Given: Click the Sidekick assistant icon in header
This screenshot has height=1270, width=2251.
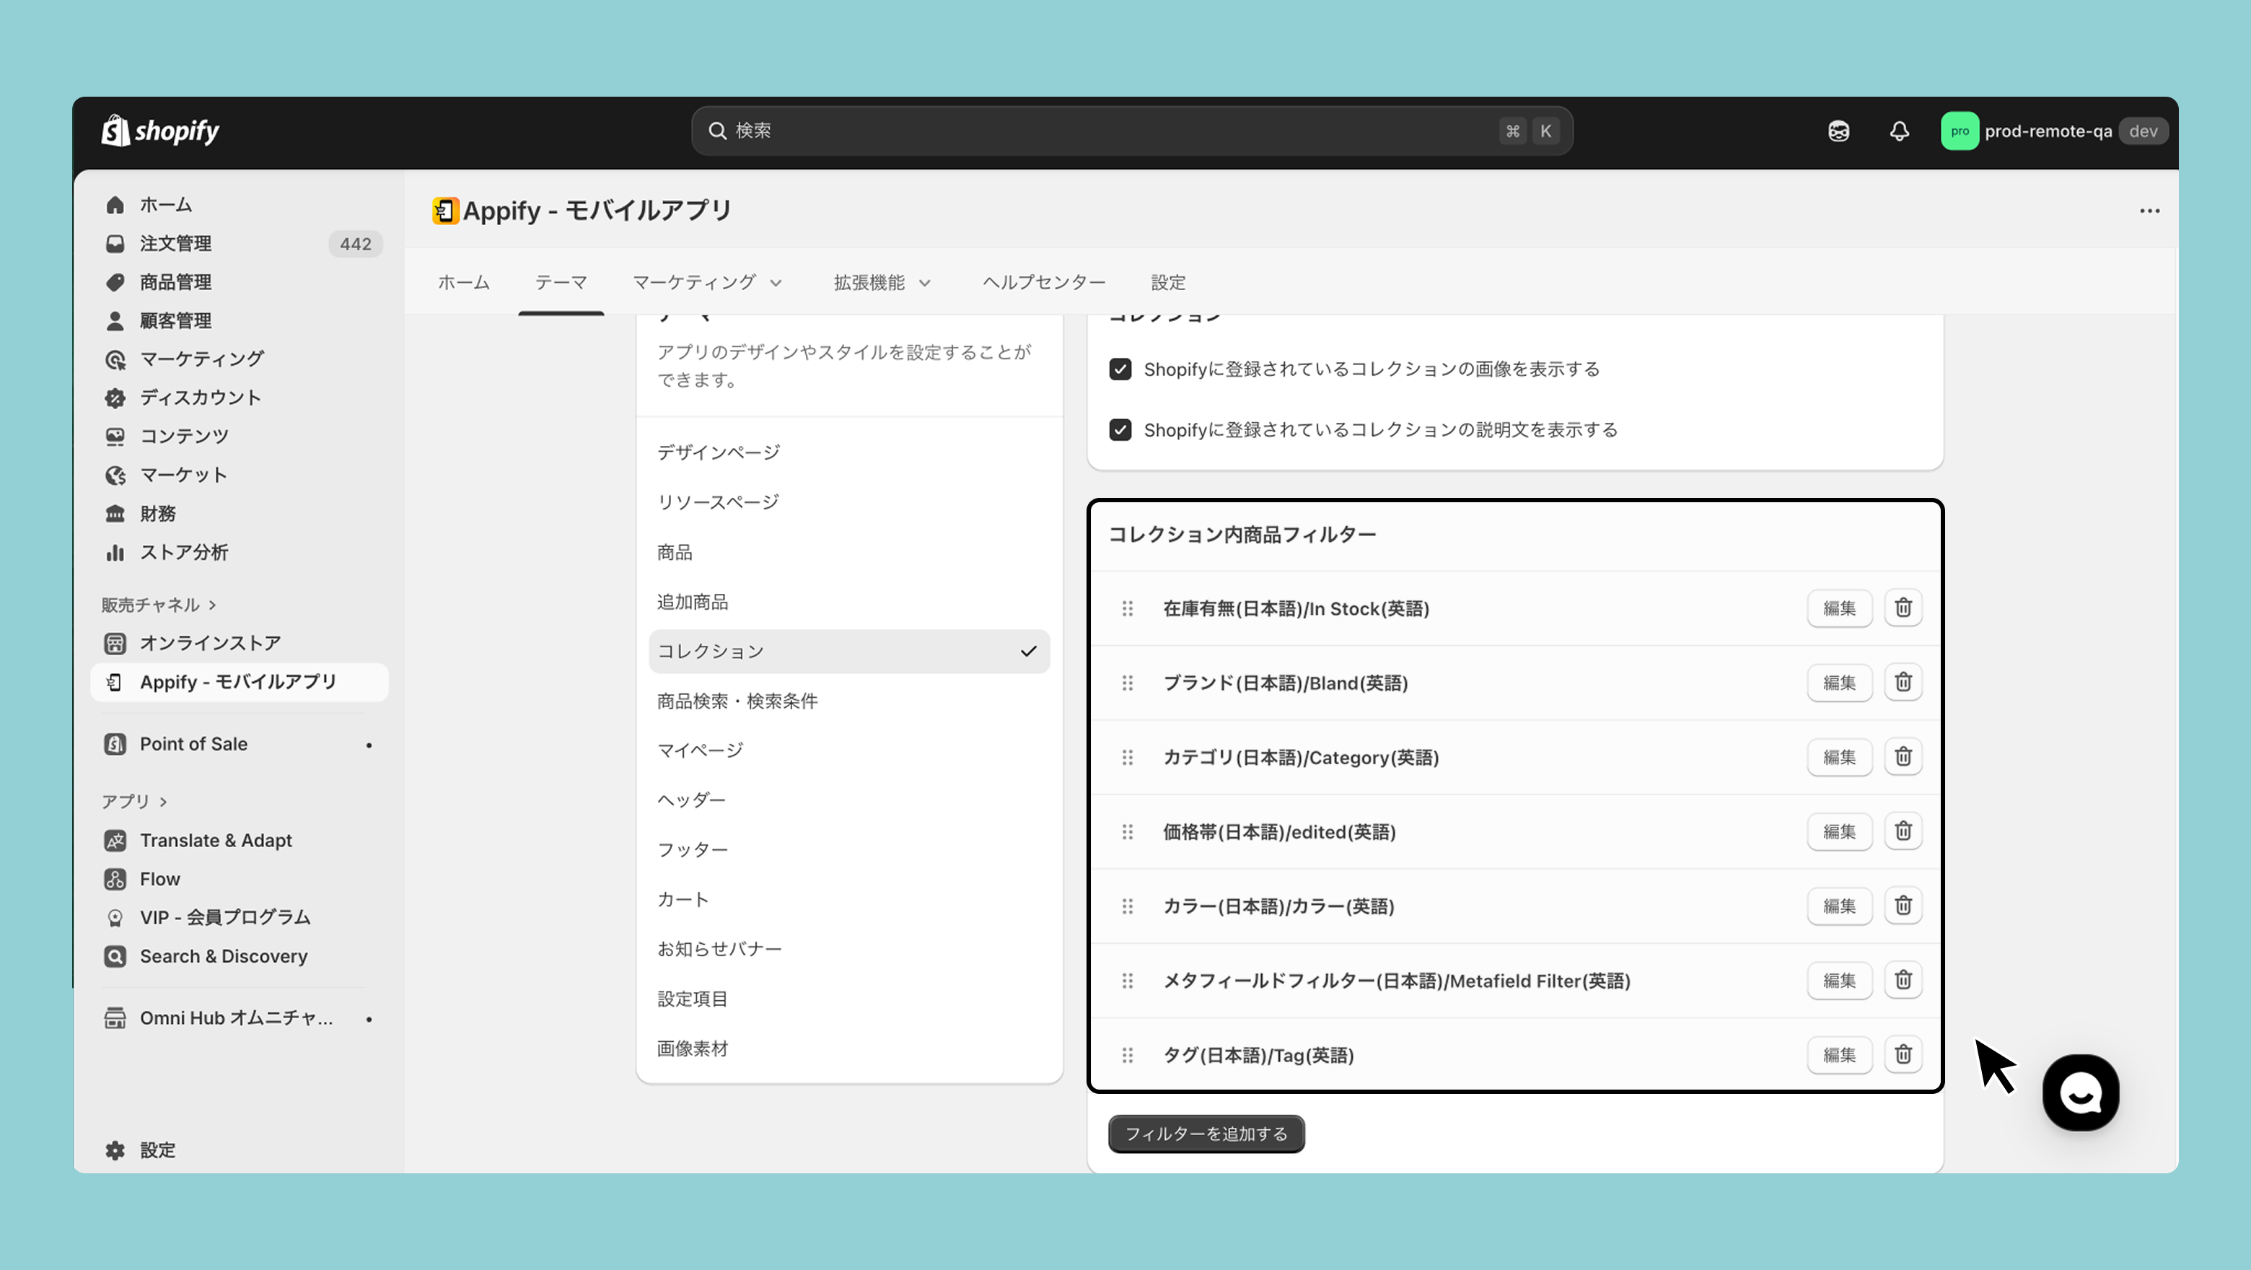Looking at the screenshot, I should click(x=1838, y=131).
